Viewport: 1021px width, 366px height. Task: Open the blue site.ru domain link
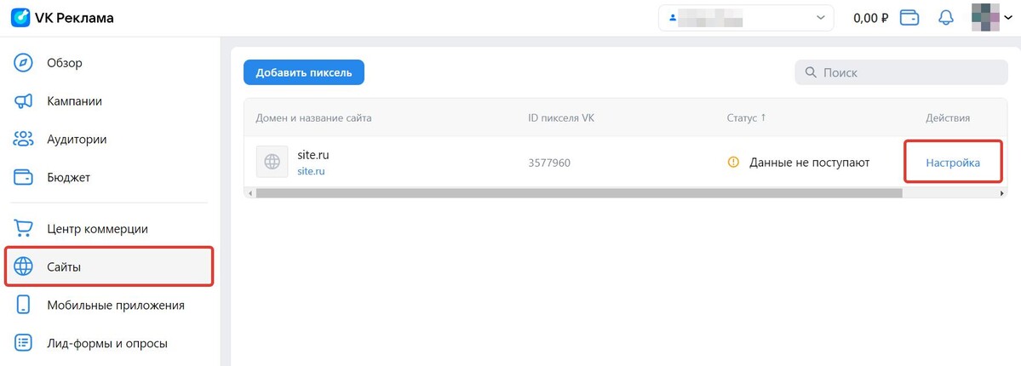point(311,172)
